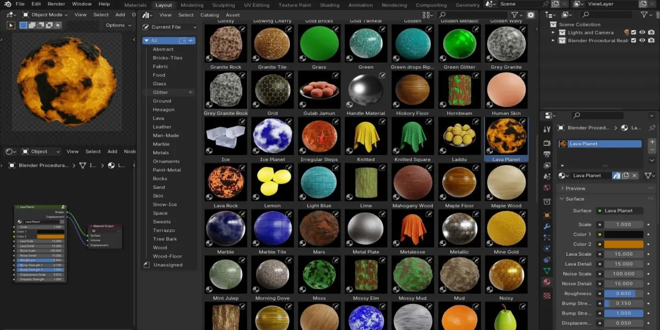Open the Scene properties tab icon
The width and height of the screenshot is (660, 330).
547,177
